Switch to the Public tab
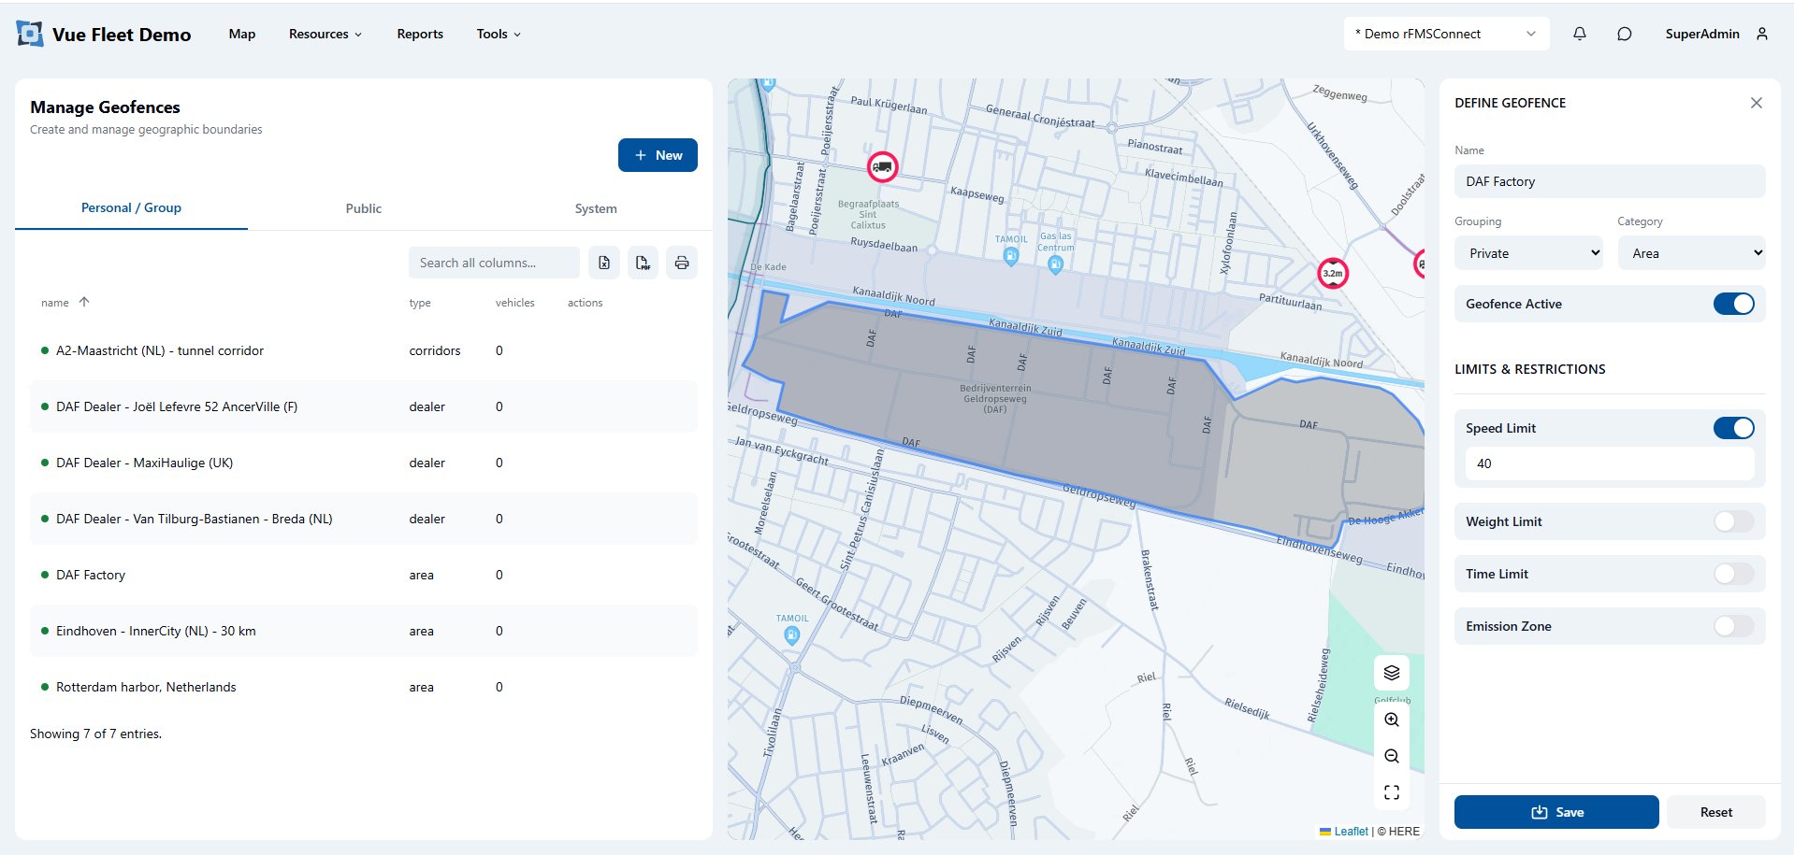This screenshot has width=1794, height=855. pyautogui.click(x=364, y=208)
